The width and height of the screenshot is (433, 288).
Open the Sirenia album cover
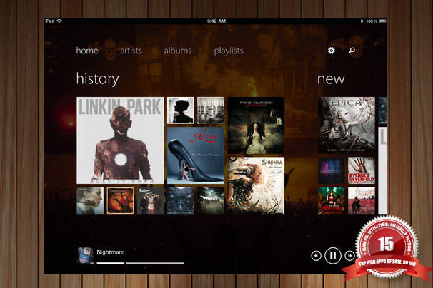256,185
